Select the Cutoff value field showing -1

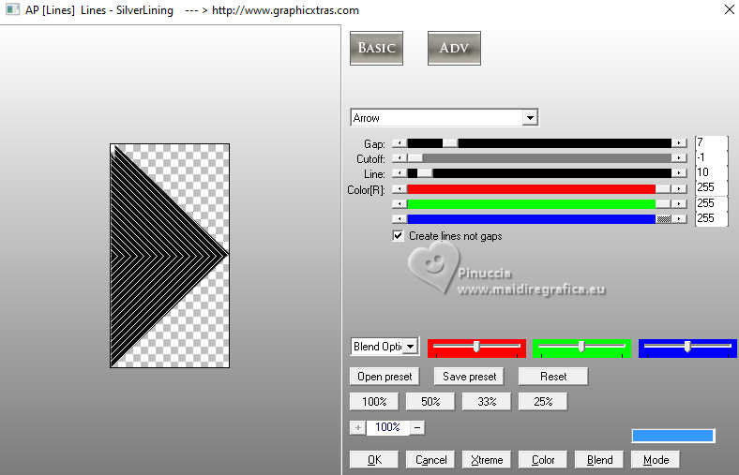click(712, 157)
